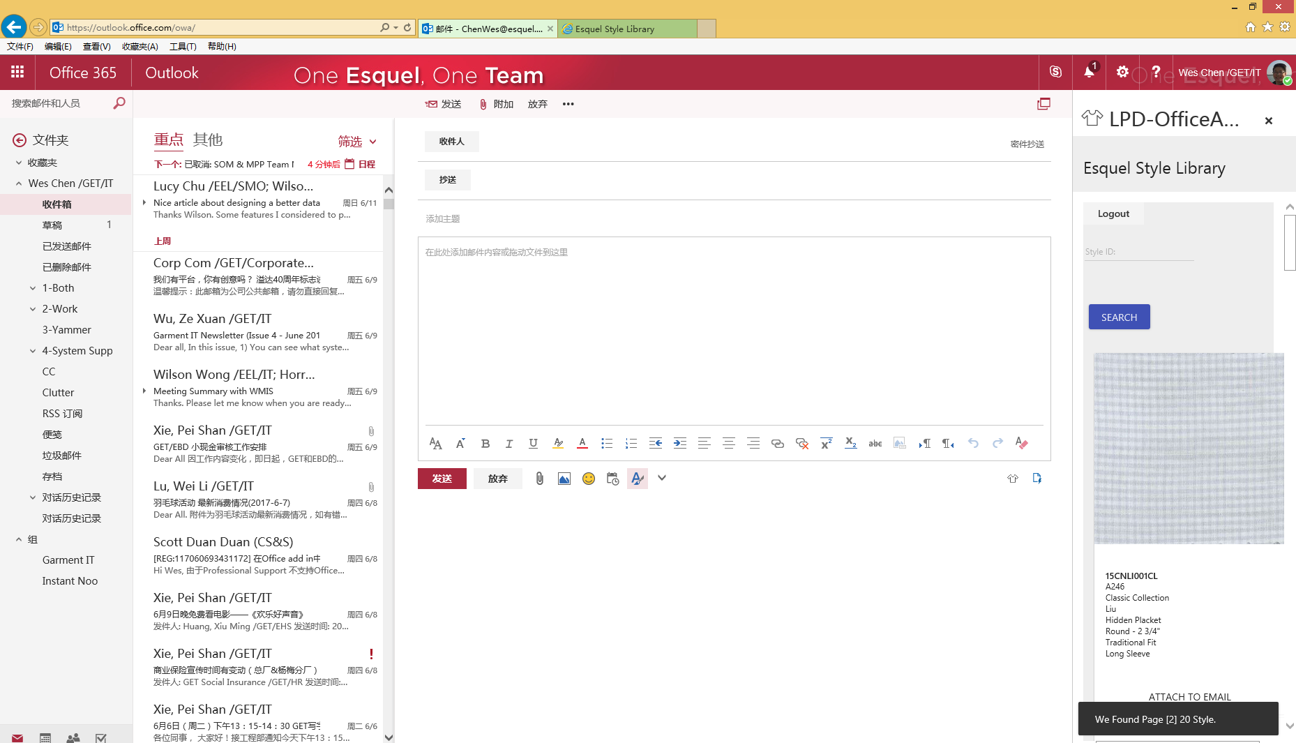
Task: Click the red 发送 send button
Action: (x=442, y=479)
